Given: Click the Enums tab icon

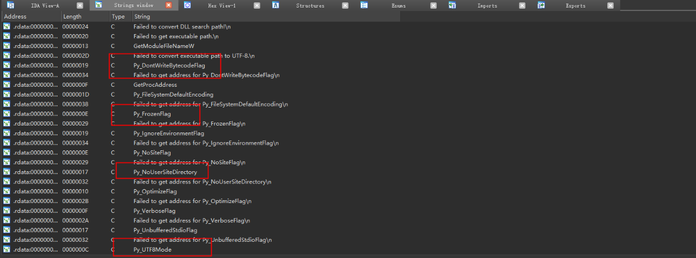Looking at the screenshot, I should (x=364, y=5).
